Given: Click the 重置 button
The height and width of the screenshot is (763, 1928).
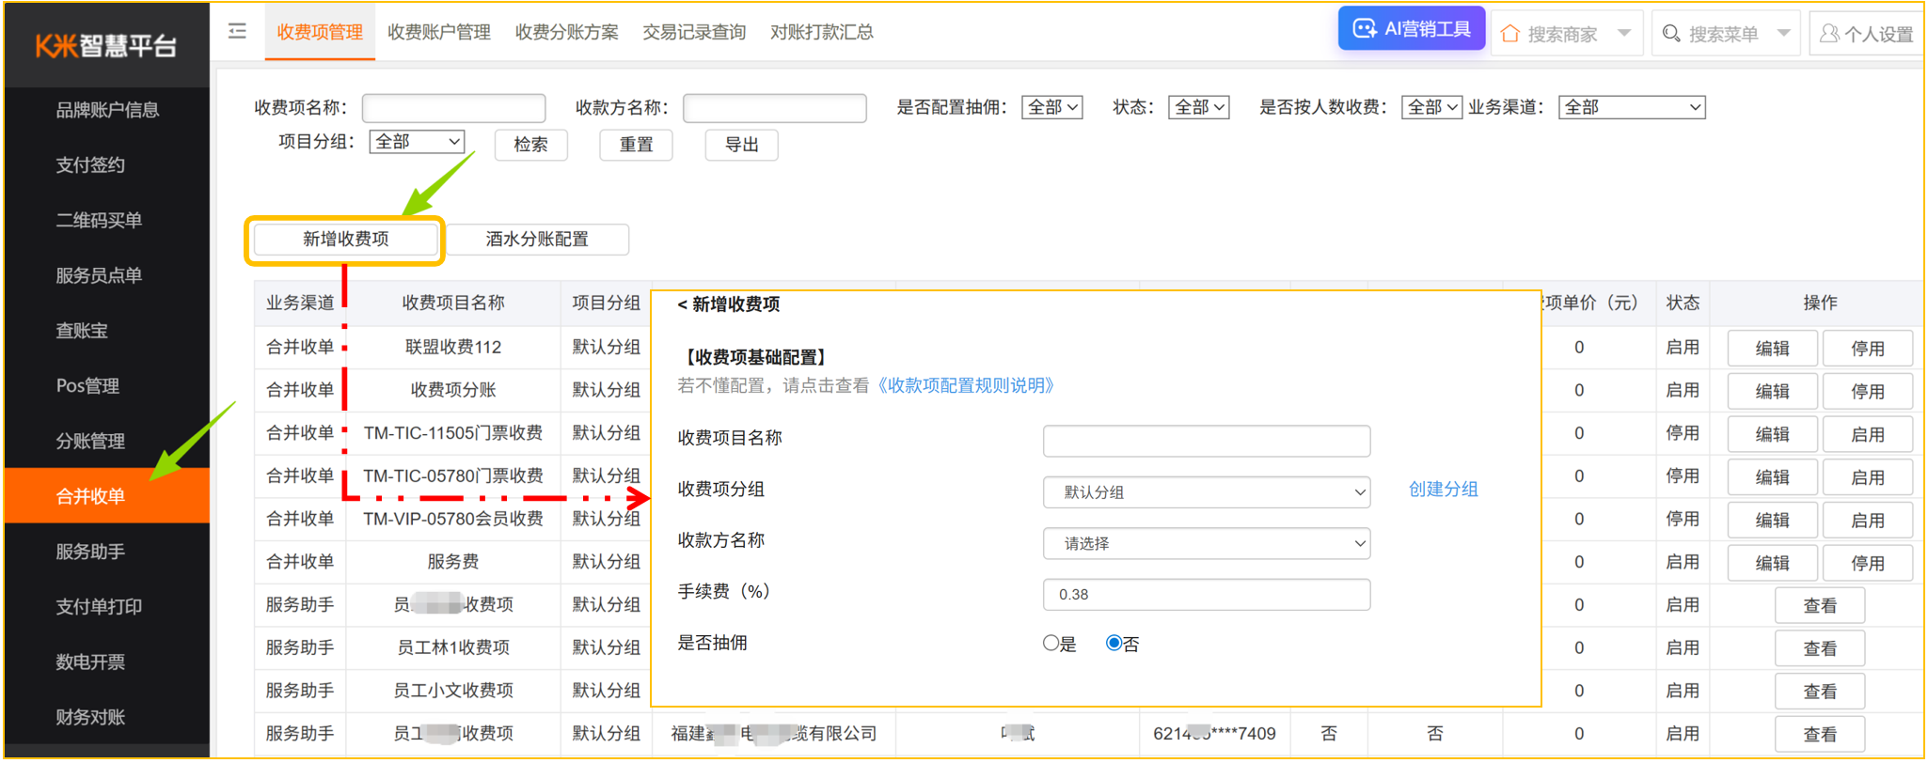Looking at the screenshot, I should (636, 145).
